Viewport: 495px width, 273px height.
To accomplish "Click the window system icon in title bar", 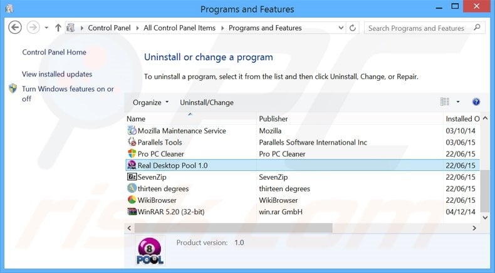I will 9,9.
